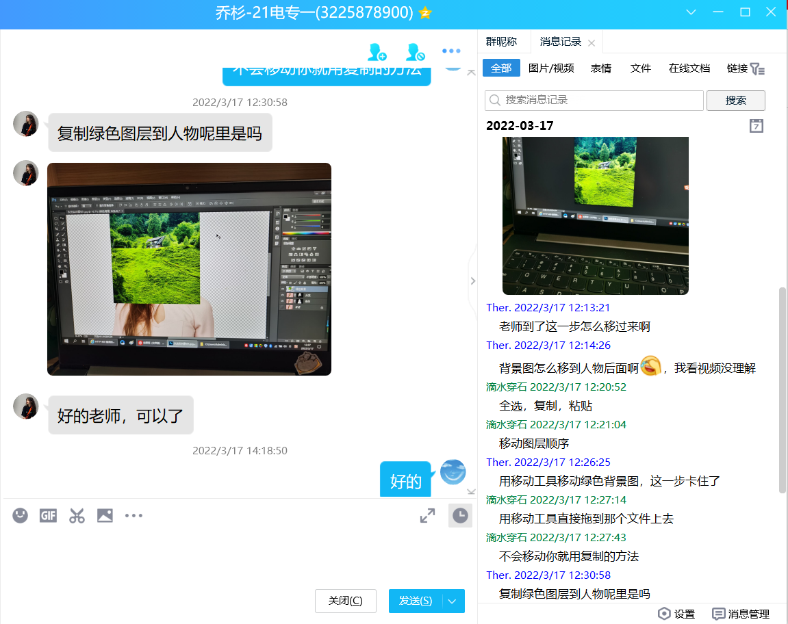Click history message 用移动工具移动绿色背景图，这一步卡住了
The image size is (788, 624).
click(609, 481)
